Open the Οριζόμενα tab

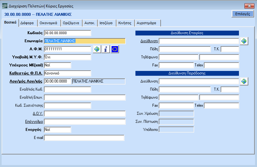71,23
